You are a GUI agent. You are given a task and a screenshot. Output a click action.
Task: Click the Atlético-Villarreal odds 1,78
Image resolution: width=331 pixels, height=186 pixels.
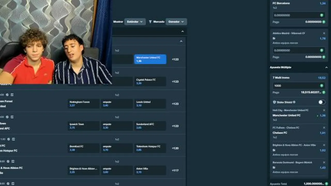click(322, 38)
